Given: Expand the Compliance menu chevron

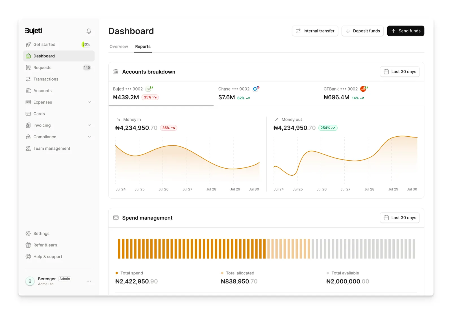Looking at the screenshot, I should 89,137.
